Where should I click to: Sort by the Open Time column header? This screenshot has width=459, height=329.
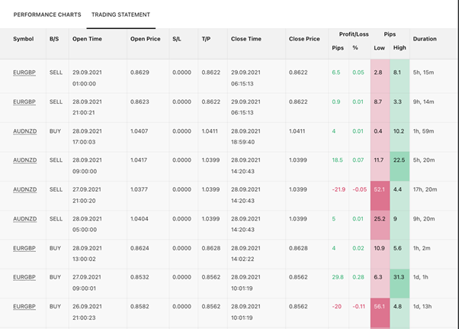(x=88, y=39)
